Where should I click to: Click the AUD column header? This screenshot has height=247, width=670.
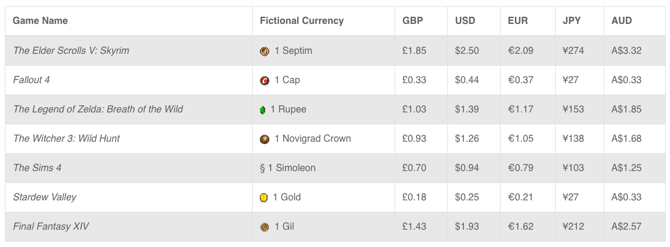coord(622,20)
